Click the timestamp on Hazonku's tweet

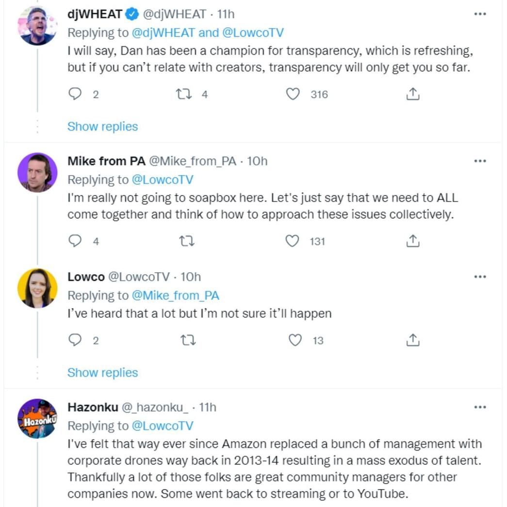pyautogui.click(x=209, y=408)
